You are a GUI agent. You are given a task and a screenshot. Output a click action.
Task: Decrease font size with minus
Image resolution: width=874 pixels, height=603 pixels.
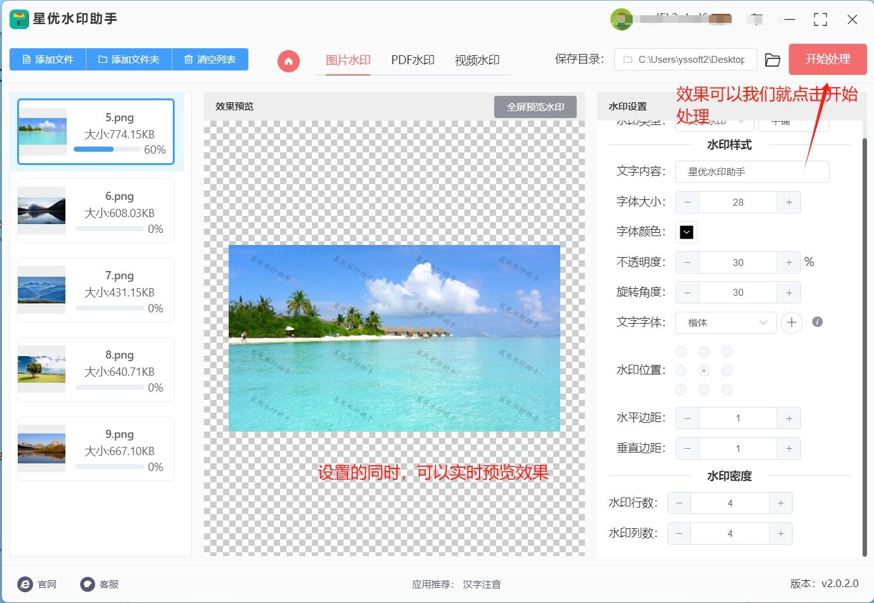687,202
